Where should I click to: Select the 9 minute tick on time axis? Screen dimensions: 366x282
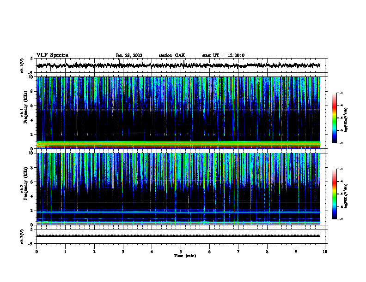[296, 252]
